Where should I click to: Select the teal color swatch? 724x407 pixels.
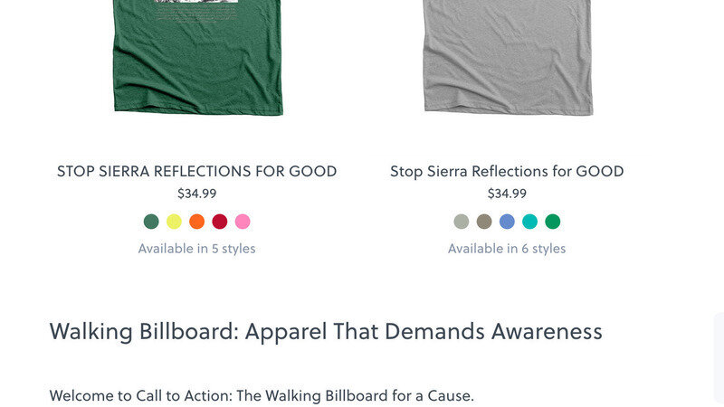pyautogui.click(x=529, y=222)
